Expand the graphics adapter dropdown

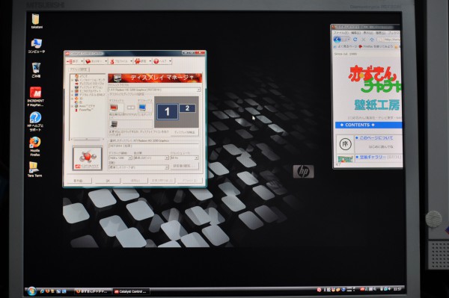click(154, 90)
